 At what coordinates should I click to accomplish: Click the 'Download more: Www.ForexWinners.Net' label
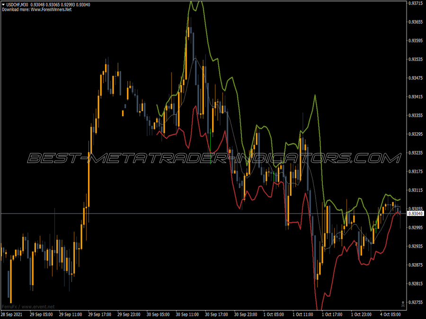click(37, 9)
